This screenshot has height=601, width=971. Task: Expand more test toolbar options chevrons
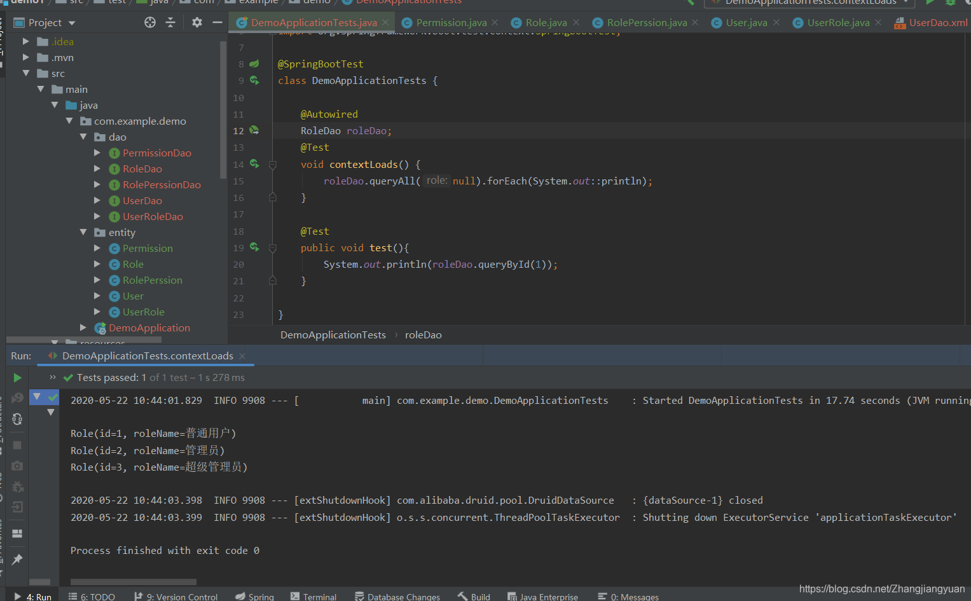coord(53,377)
